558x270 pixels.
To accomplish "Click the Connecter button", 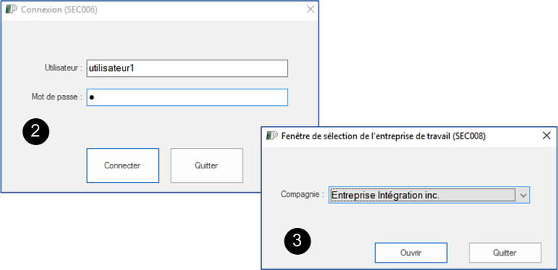I will point(123,165).
